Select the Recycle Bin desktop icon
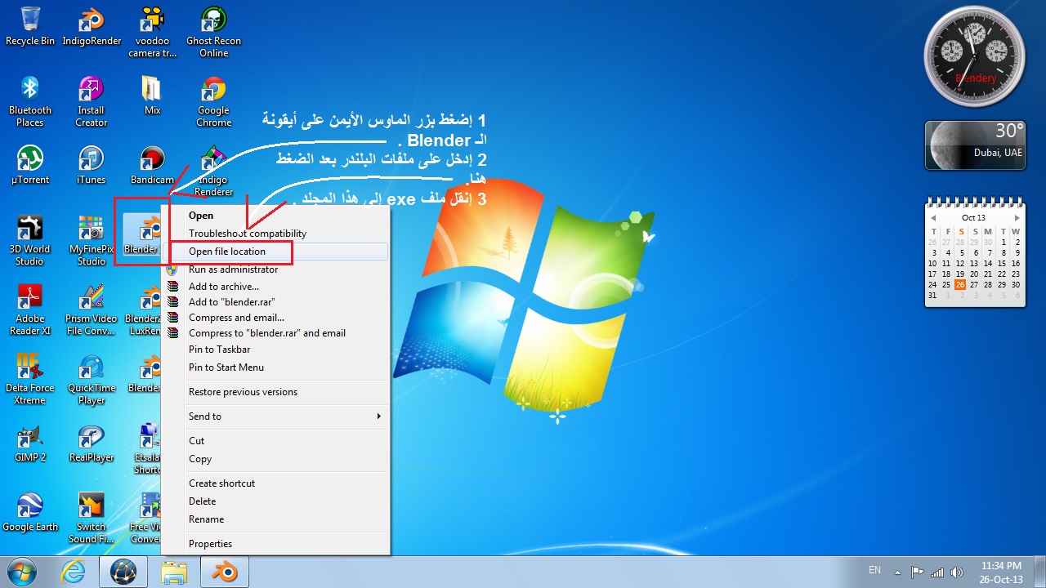 coord(30,25)
